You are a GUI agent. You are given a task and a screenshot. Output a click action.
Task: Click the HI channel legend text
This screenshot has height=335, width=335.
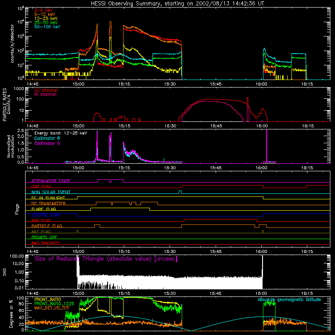(45, 95)
